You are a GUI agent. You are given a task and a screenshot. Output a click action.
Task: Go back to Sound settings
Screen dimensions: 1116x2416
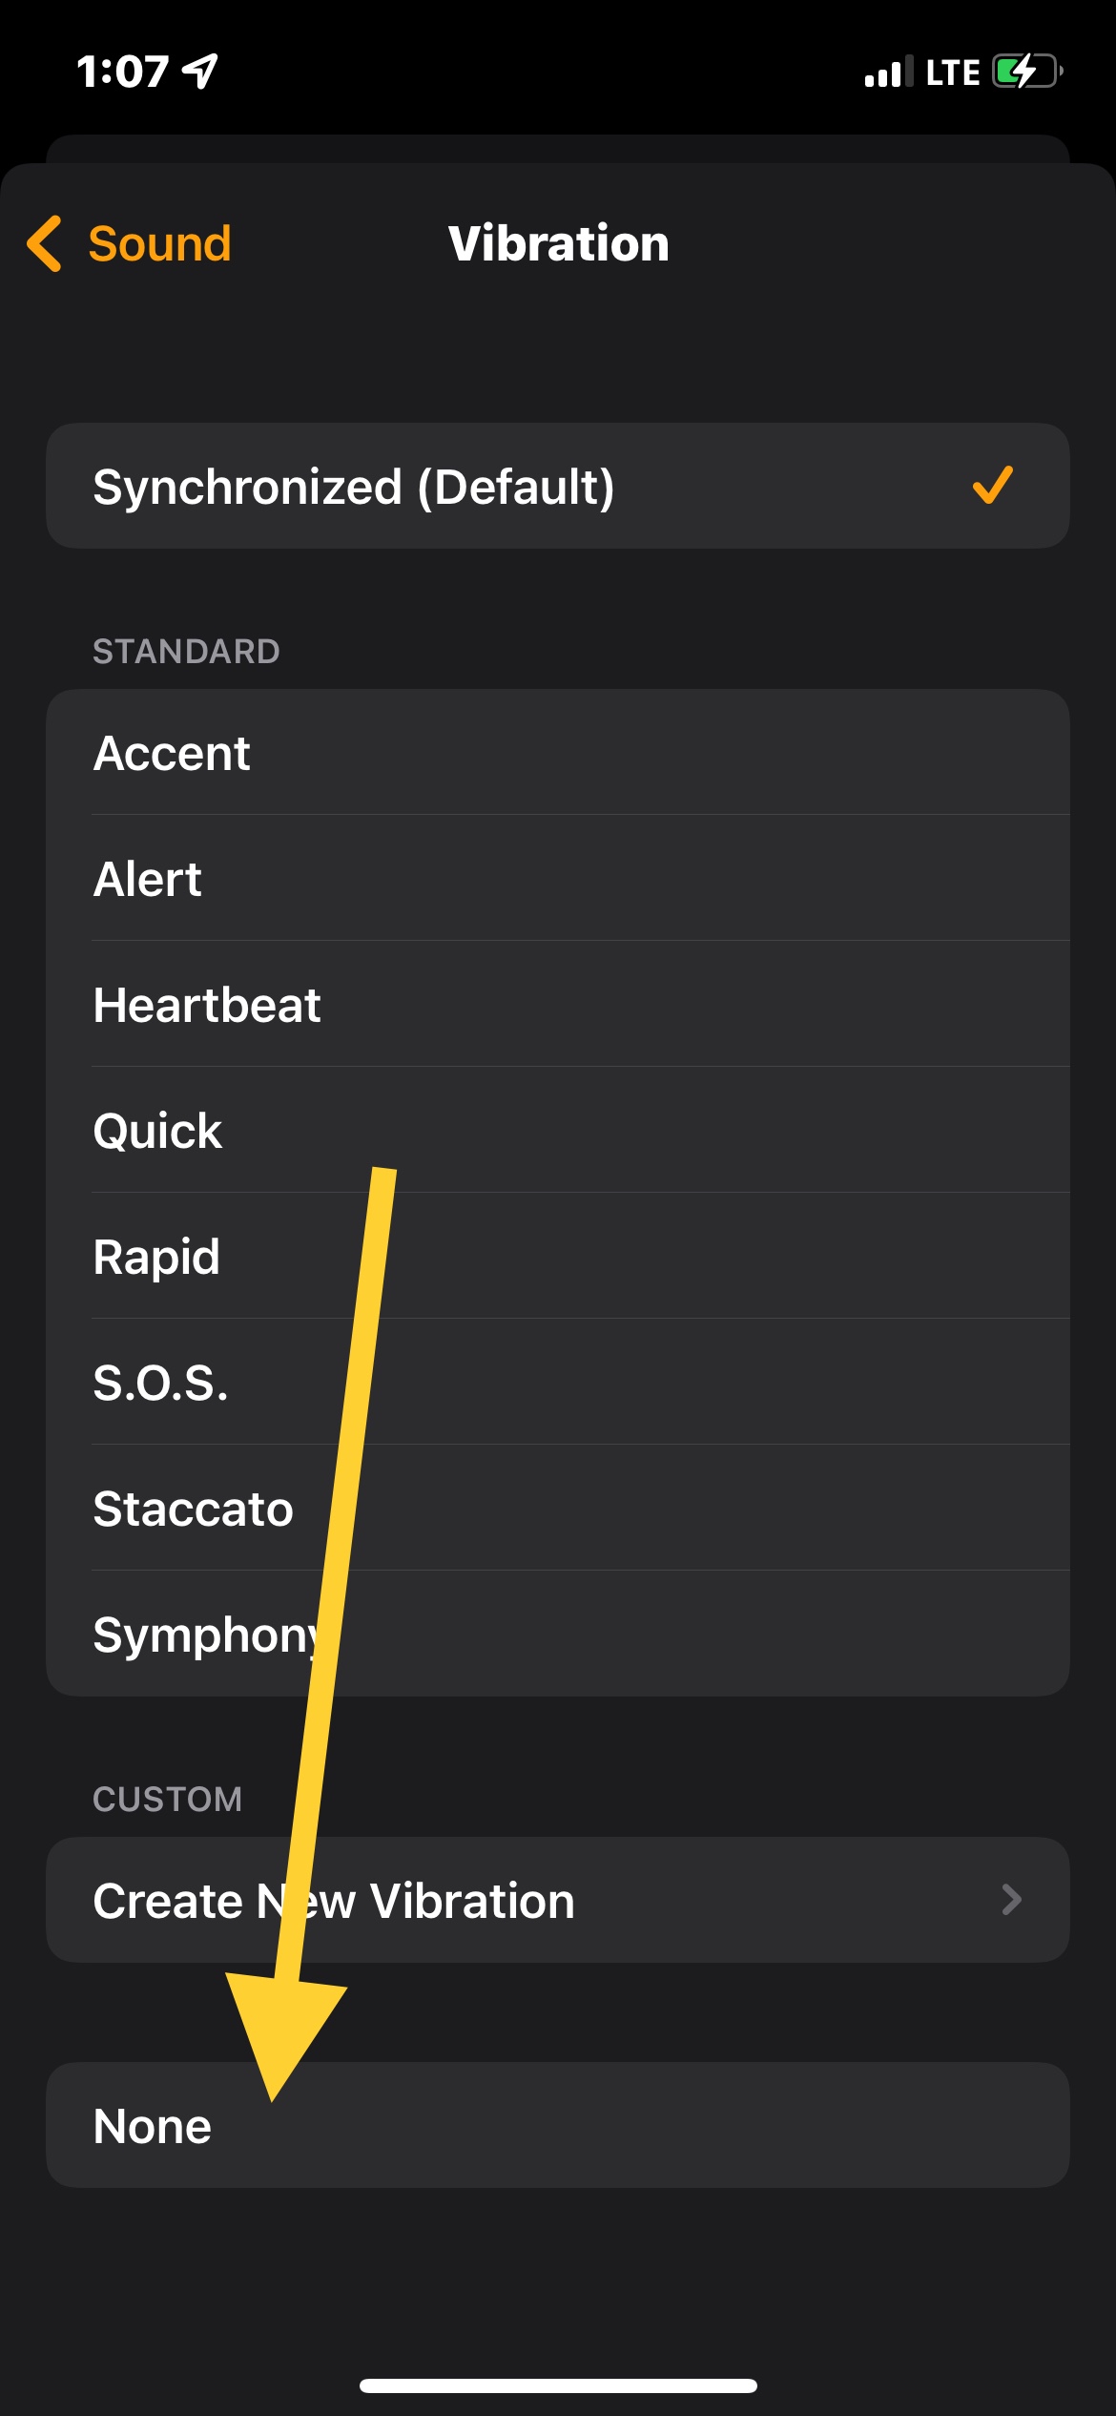(159, 243)
